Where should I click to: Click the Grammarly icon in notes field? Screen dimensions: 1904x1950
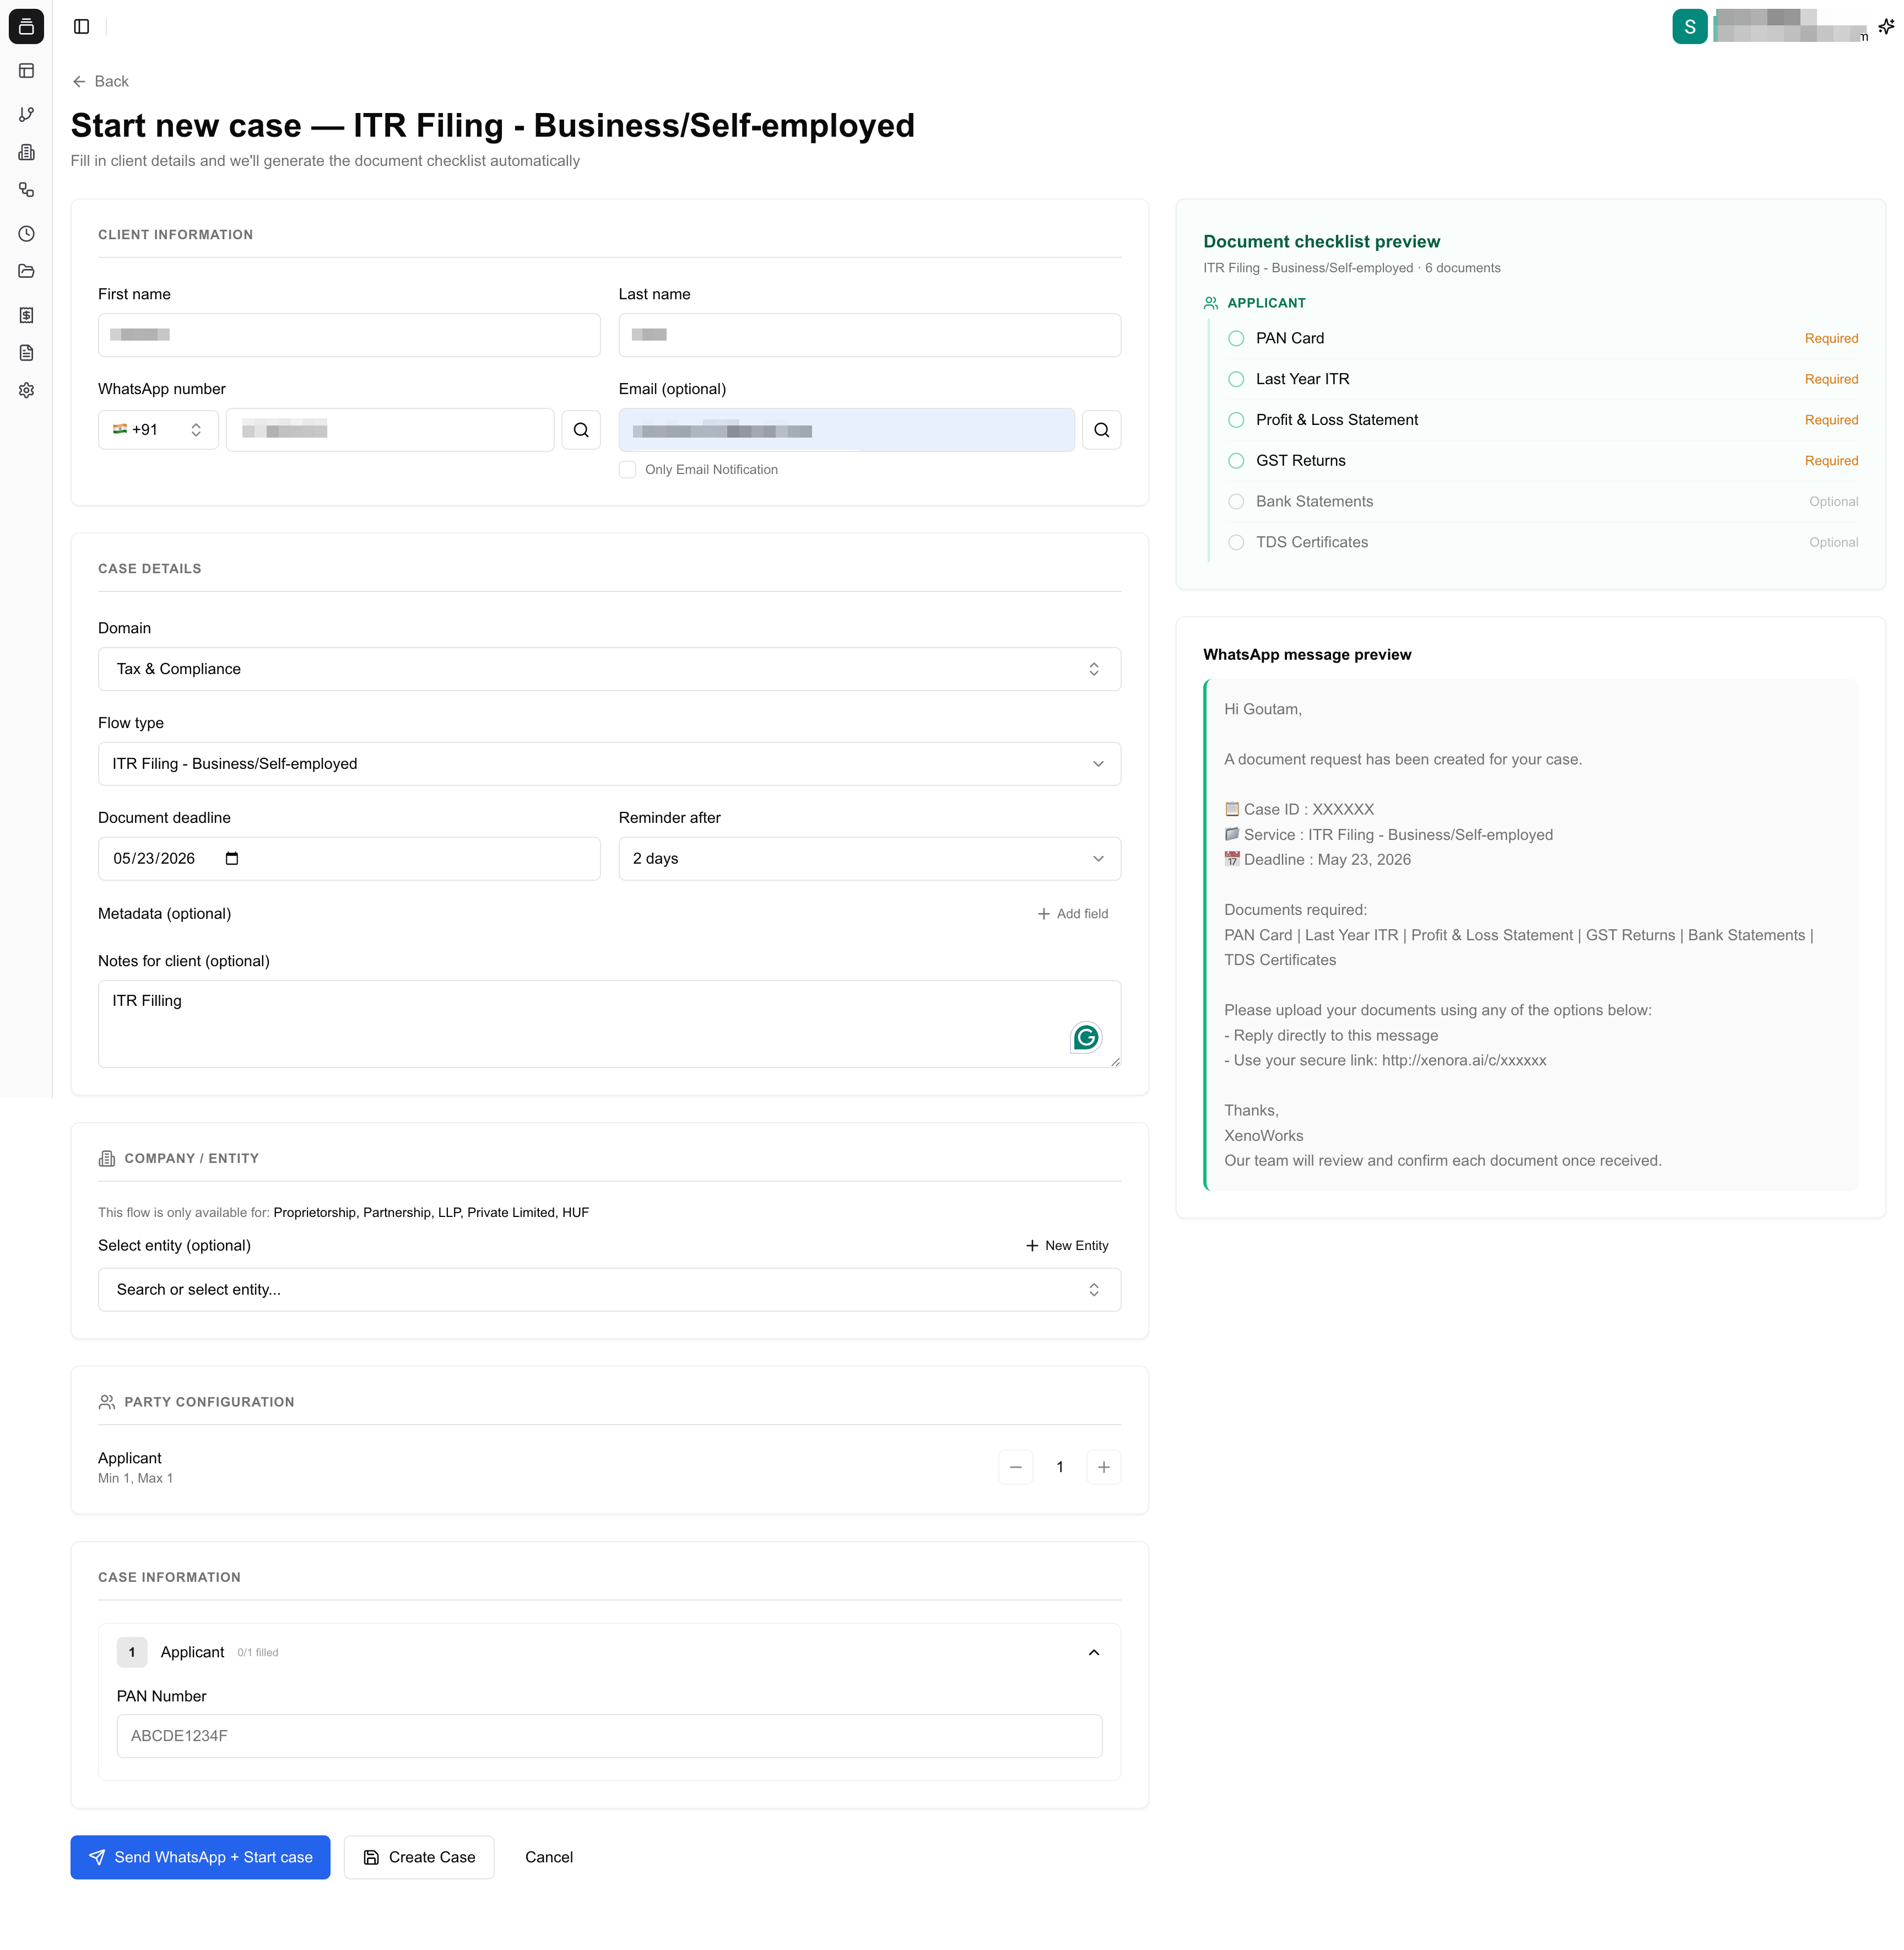[1086, 1037]
